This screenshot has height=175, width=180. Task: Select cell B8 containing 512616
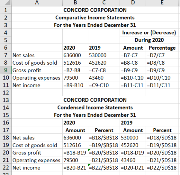pos(75,63)
